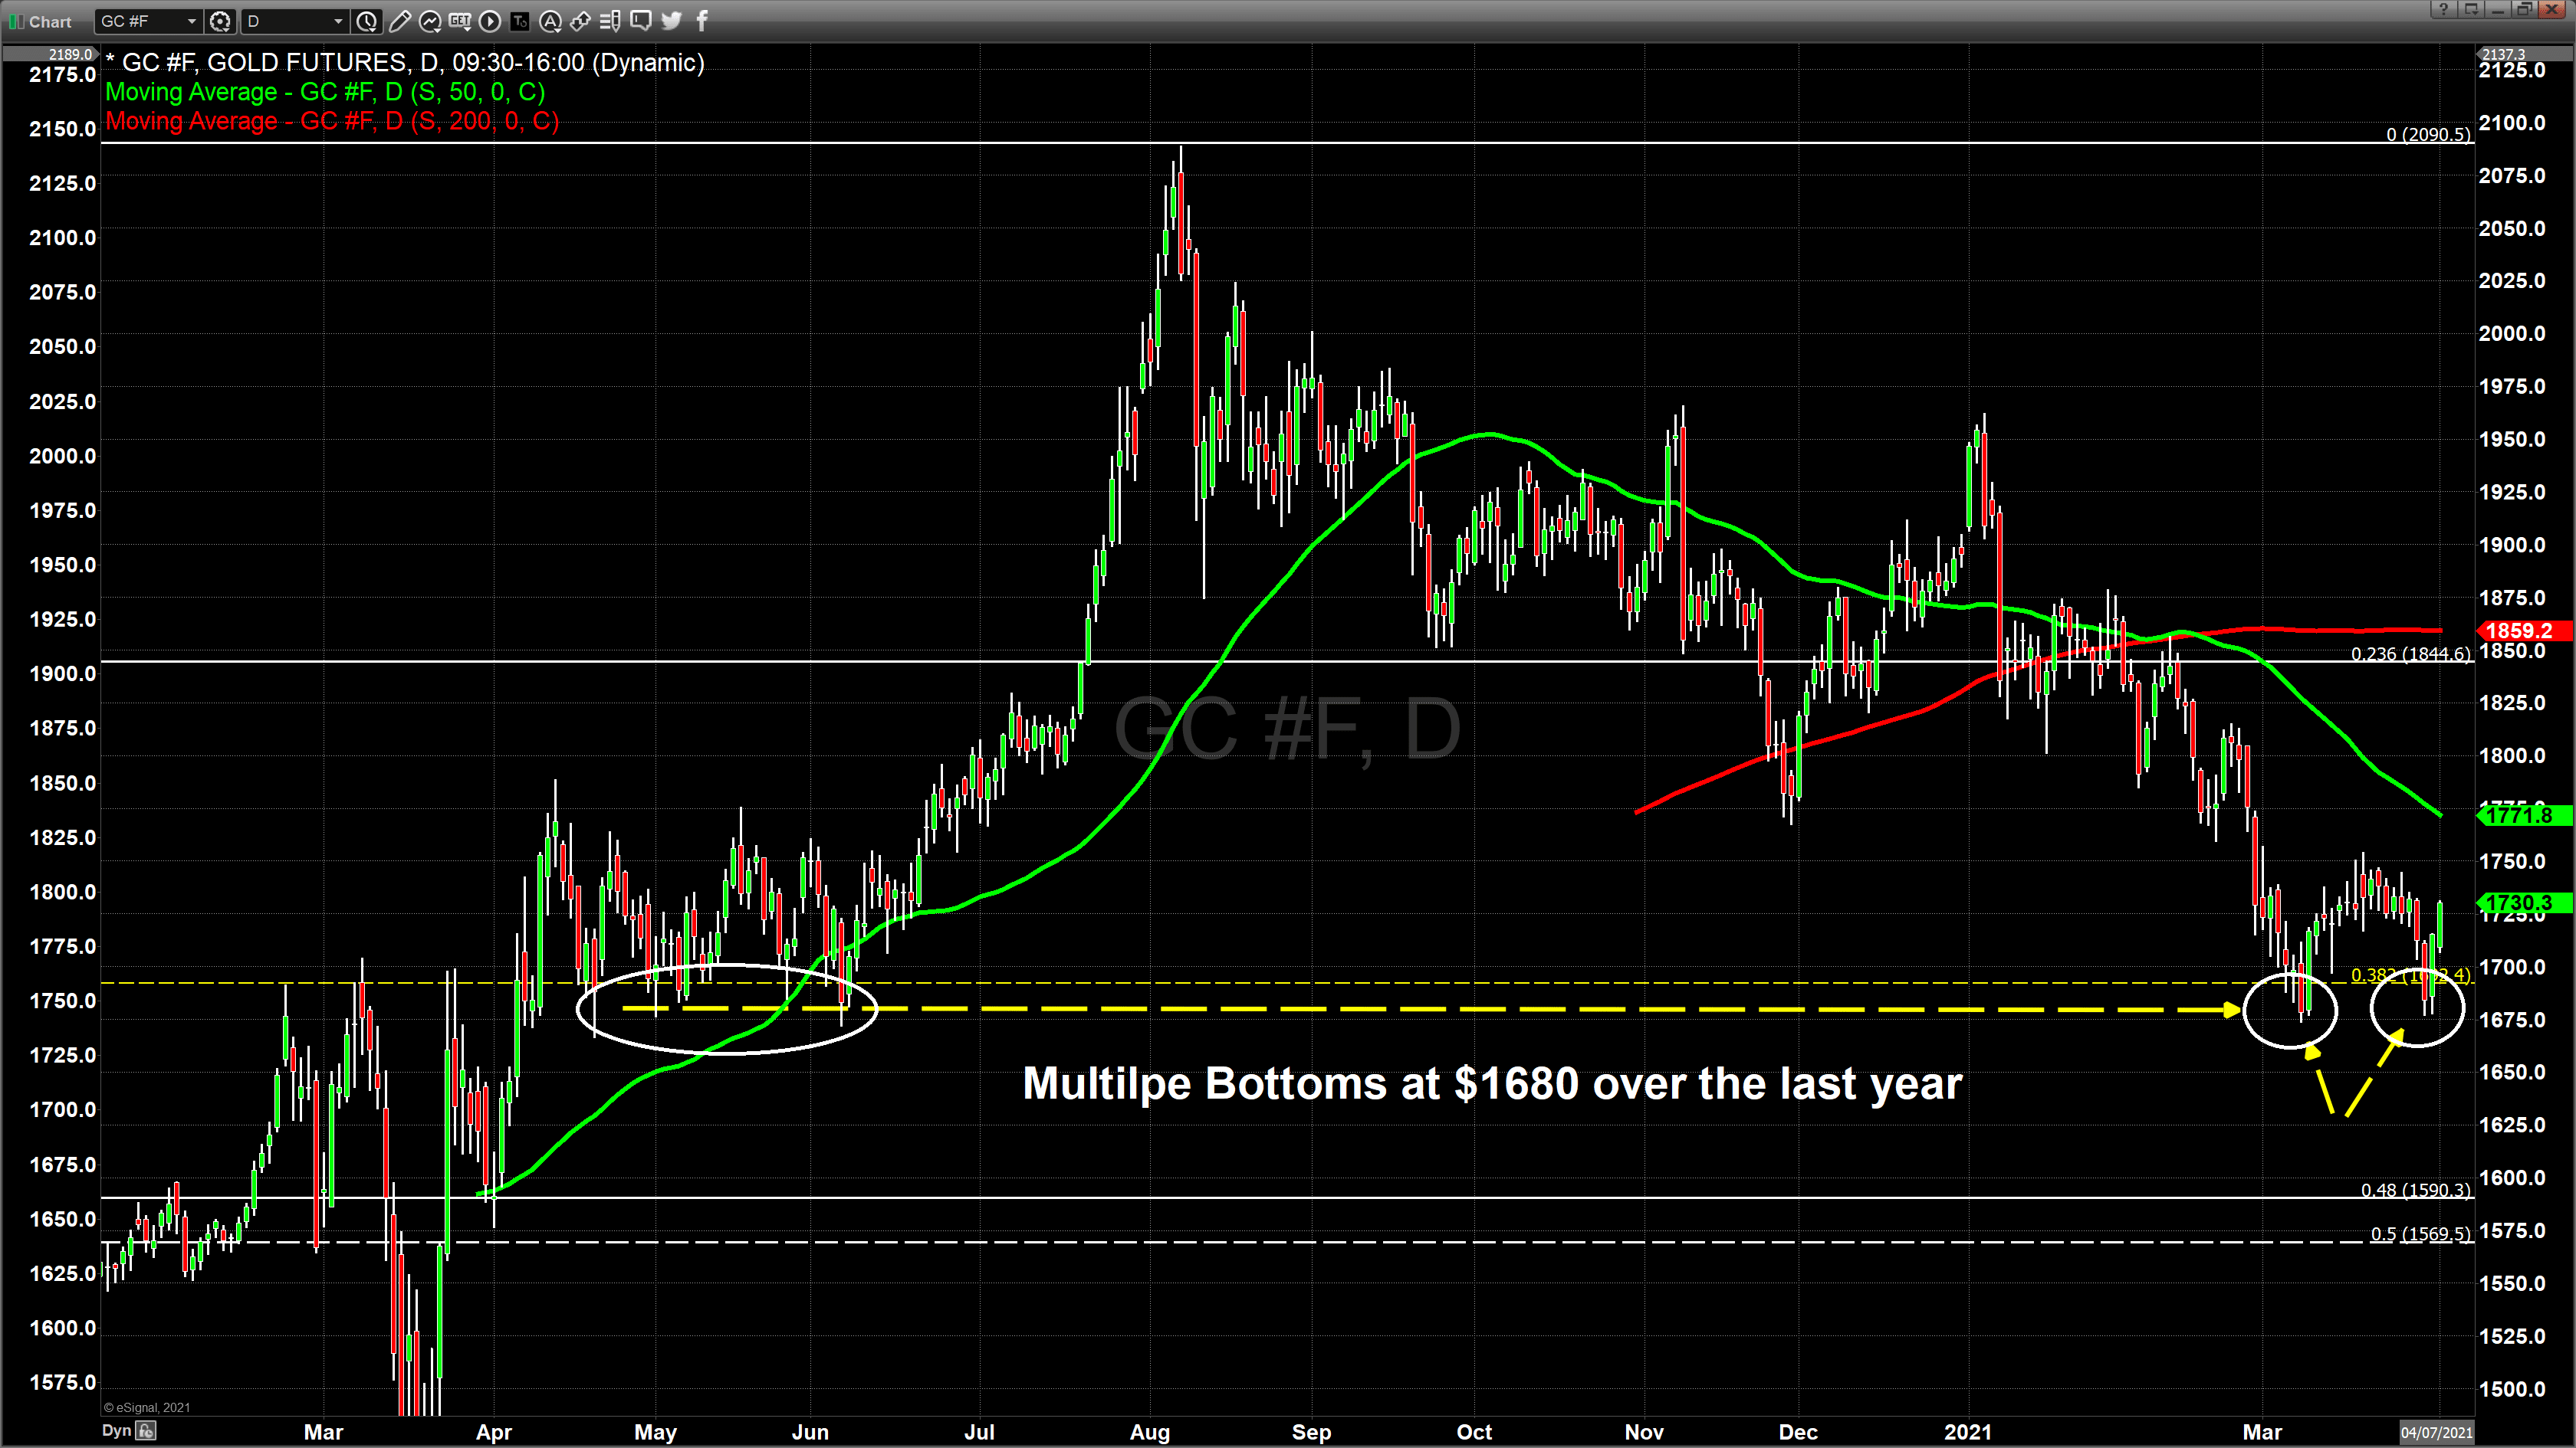Toggle the time-lock icon beside Dyn
Screen dimensions: 2576x1448
[x=146, y=1430]
